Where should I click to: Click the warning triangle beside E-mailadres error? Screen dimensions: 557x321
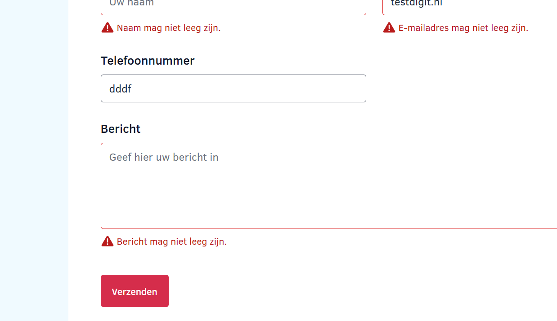tap(389, 28)
